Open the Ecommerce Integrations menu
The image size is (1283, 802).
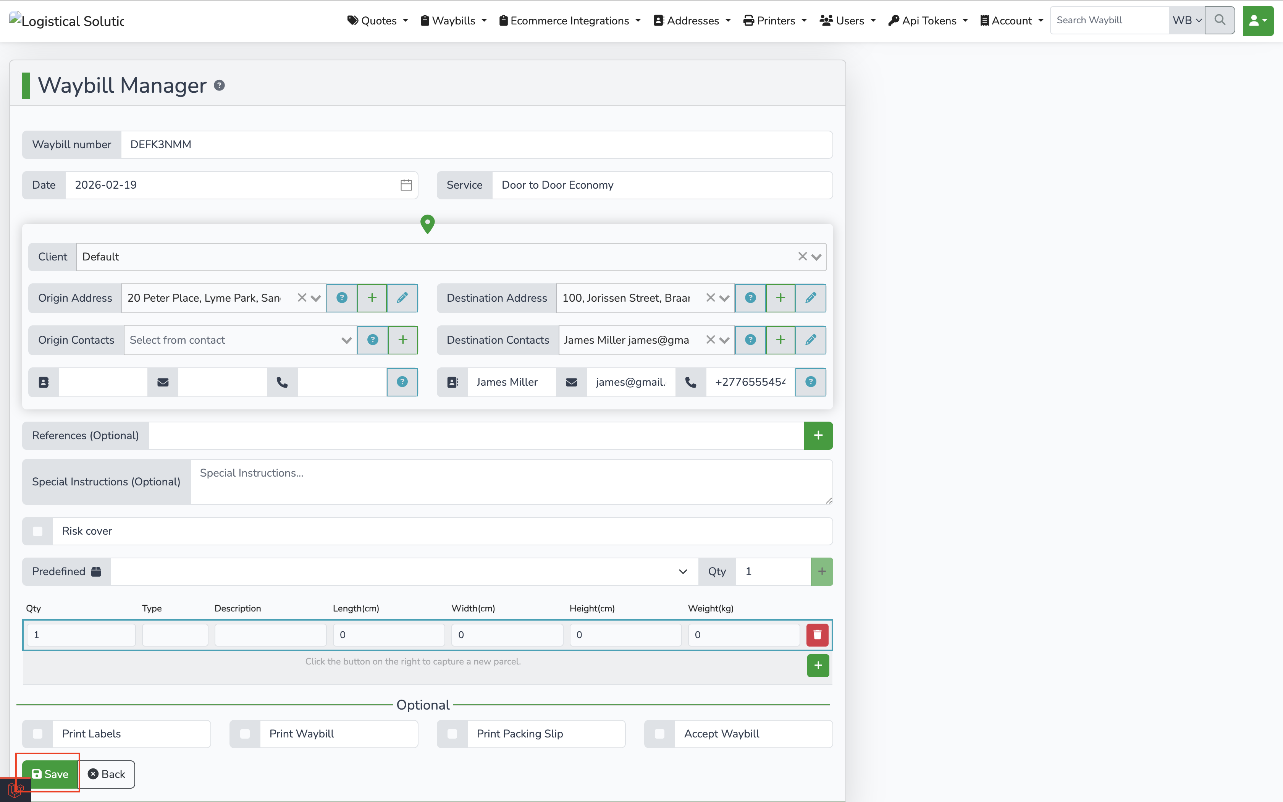(x=570, y=21)
